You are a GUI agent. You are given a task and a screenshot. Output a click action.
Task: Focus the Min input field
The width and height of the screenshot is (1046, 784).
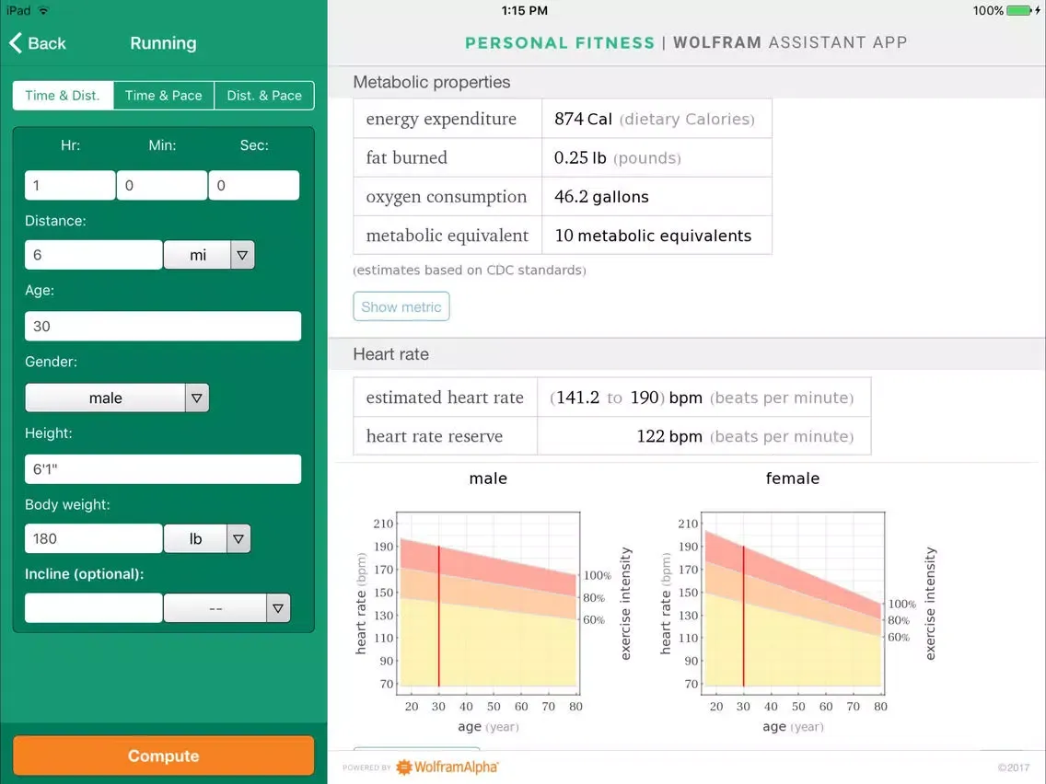coord(162,185)
